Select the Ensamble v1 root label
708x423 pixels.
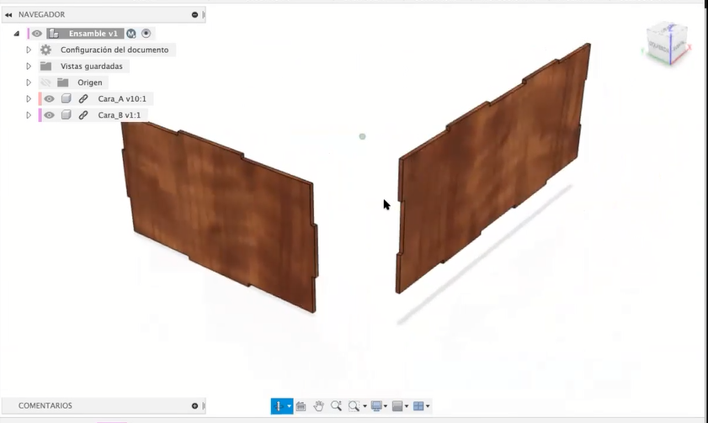coord(93,34)
